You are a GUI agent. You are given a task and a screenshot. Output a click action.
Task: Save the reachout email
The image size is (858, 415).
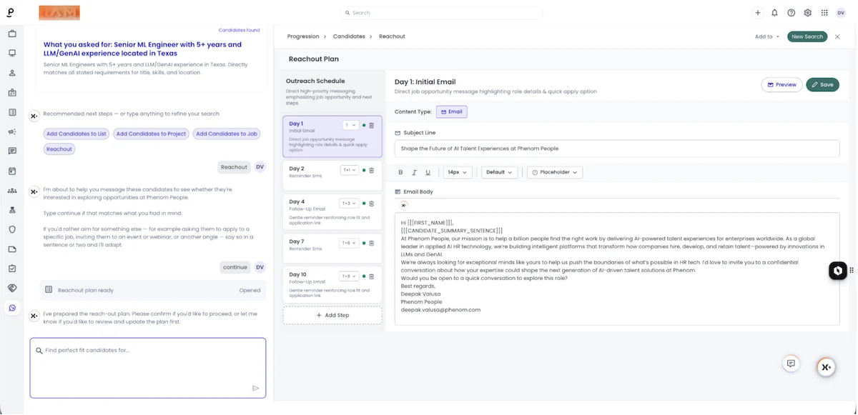[x=822, y=84]
